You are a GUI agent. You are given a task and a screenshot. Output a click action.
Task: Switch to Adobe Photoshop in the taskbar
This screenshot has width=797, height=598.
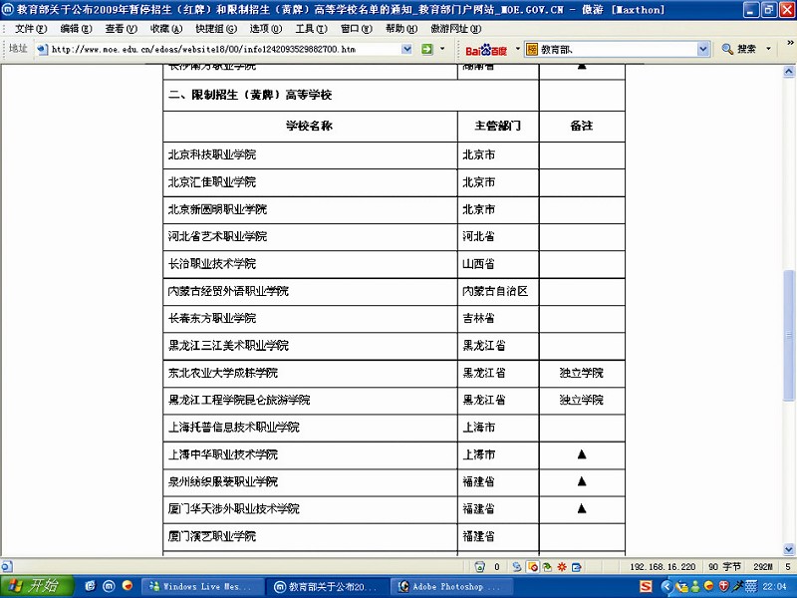[x=448, y=587]
